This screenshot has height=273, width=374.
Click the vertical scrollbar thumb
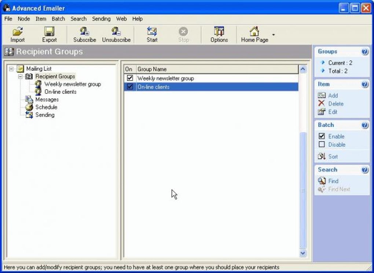point(302,190)
